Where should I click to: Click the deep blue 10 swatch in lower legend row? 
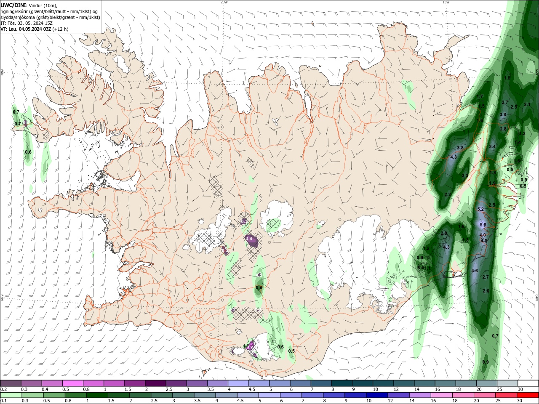click(376, 395)
